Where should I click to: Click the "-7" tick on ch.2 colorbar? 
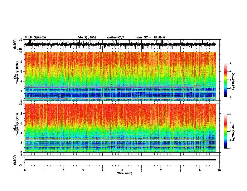click(x=230, y=148)
